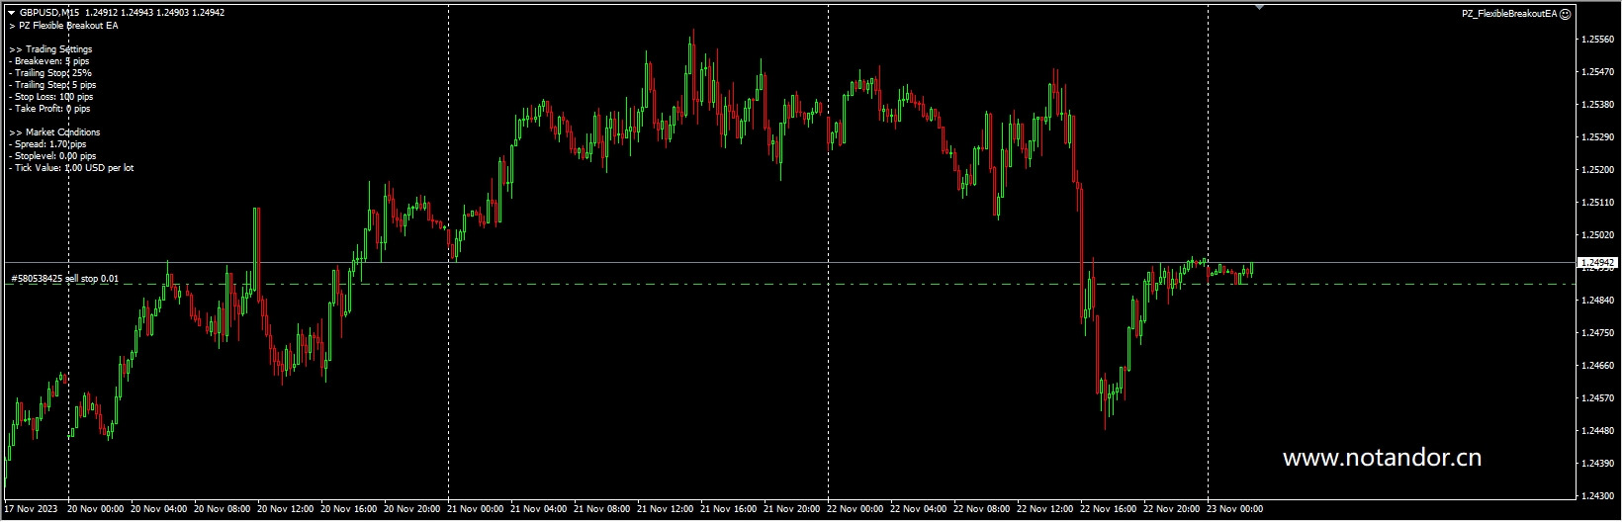Click the '22 Nov 08:00' time axis label
This screenshot has height=522, width=1623.
click(x=982, y=510)
